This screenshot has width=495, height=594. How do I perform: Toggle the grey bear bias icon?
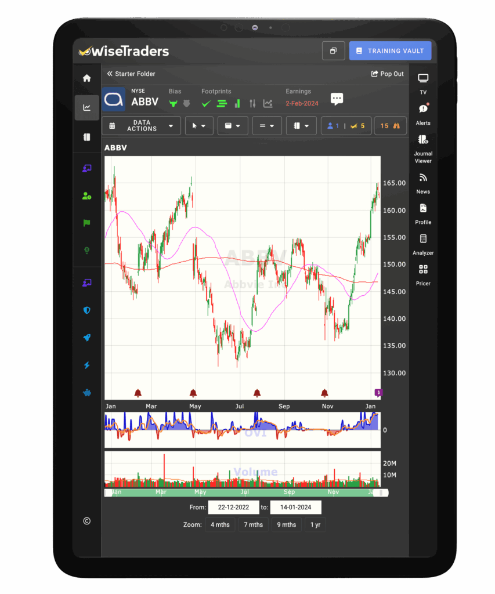tap(186, 103)
